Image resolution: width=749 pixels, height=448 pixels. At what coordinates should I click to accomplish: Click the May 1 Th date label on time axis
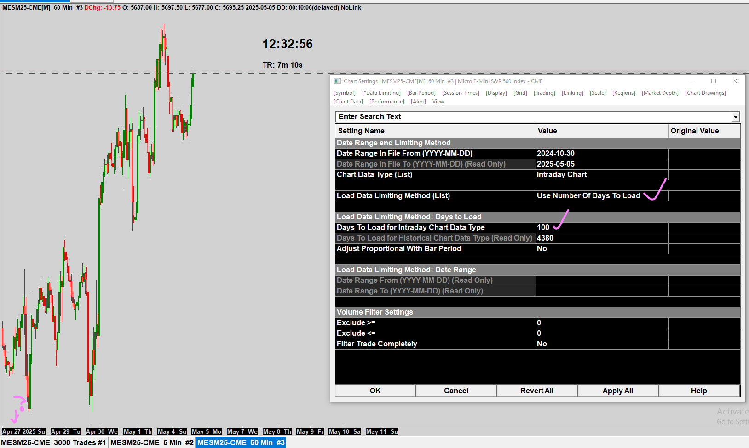[x=138, y=431]
